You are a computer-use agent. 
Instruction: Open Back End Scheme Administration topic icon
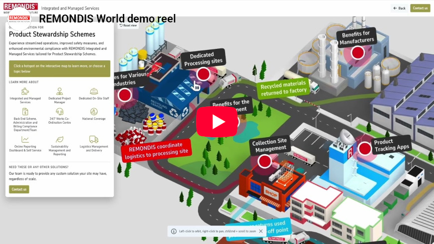25,112
